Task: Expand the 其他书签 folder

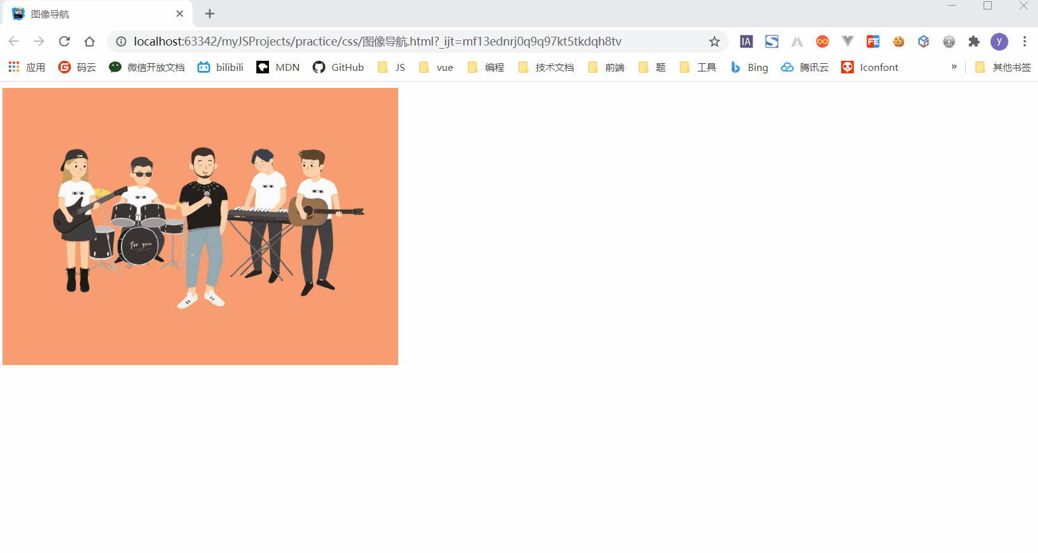Action: [1003, 67]
